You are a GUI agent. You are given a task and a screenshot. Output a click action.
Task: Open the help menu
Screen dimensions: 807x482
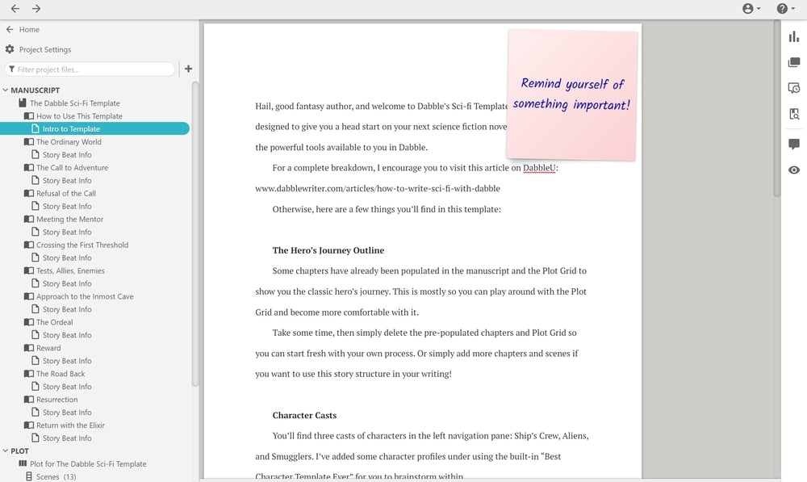(x=785, y=8)
